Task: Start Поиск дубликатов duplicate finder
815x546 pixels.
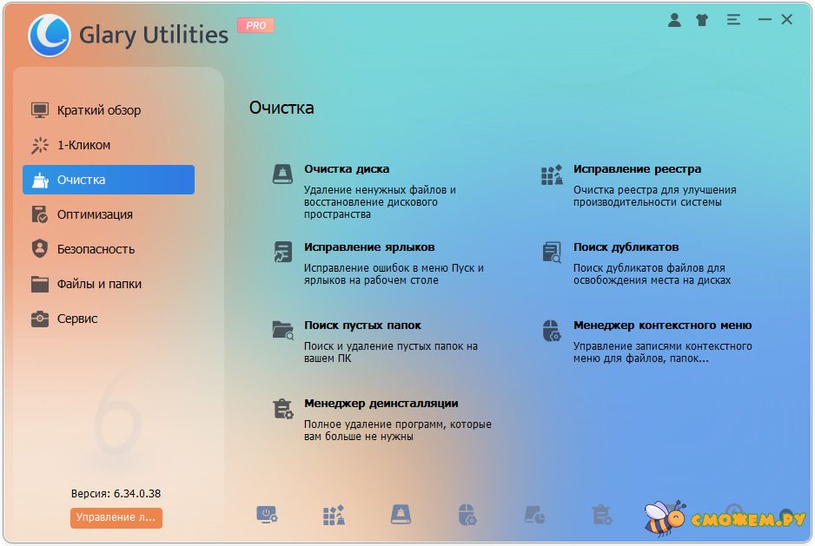Action: click(626, 247)
